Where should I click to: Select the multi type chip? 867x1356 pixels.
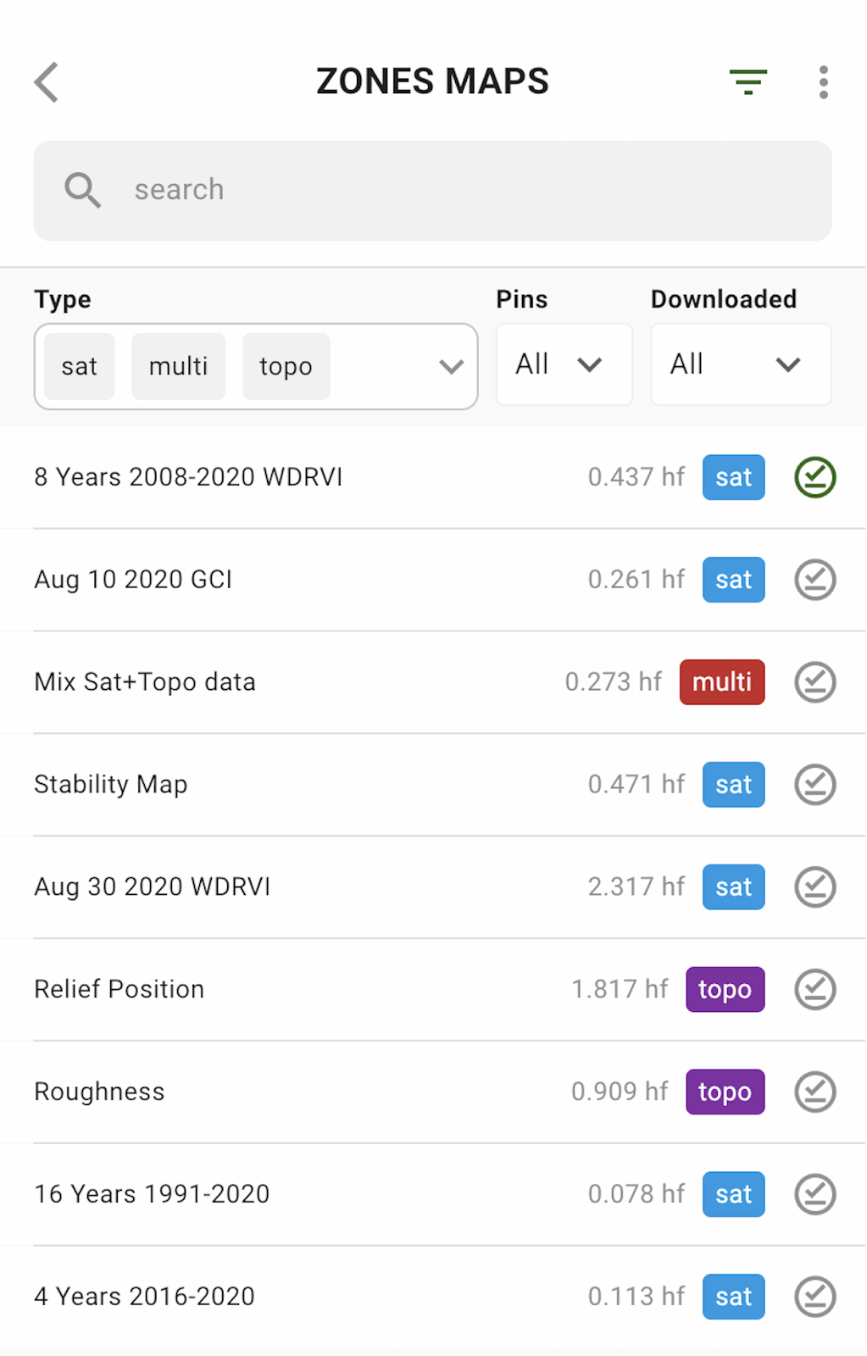coord(178,366)
